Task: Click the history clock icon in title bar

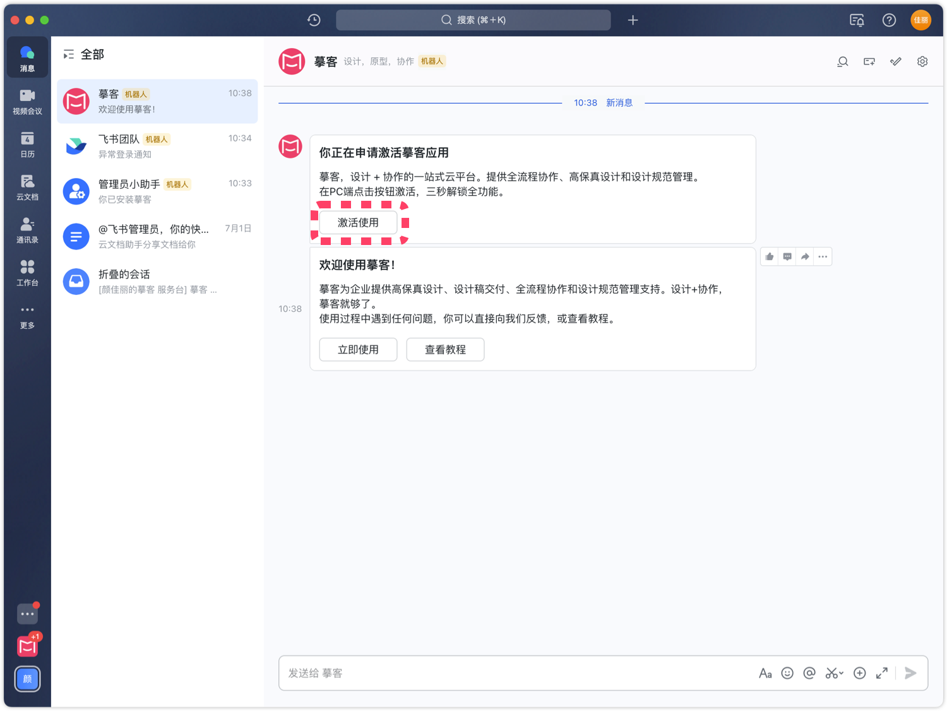Action: 314,20
